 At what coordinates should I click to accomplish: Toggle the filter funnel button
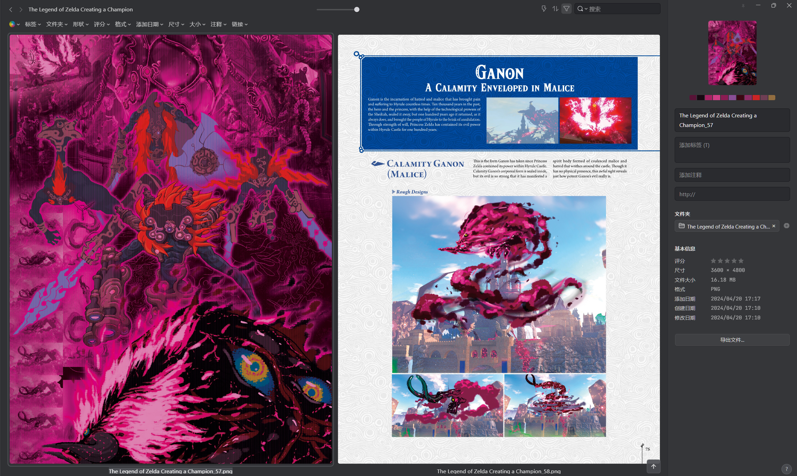tap(566, 9)
